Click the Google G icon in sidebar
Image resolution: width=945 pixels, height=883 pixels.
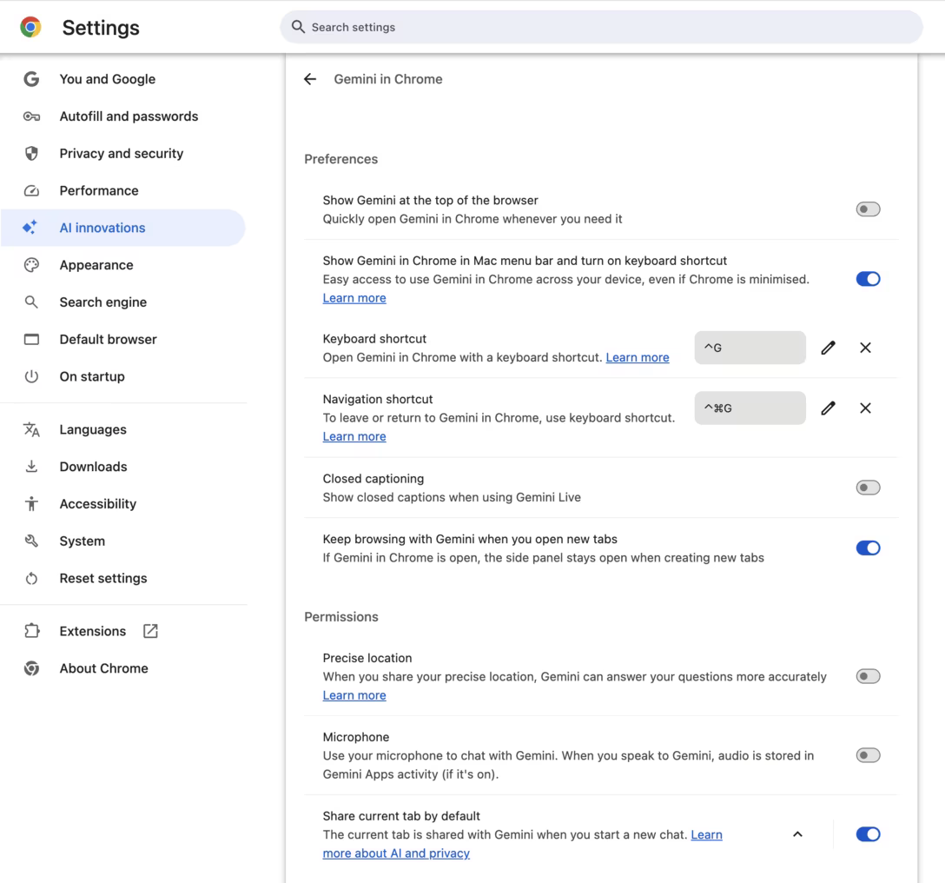(31, 79)
